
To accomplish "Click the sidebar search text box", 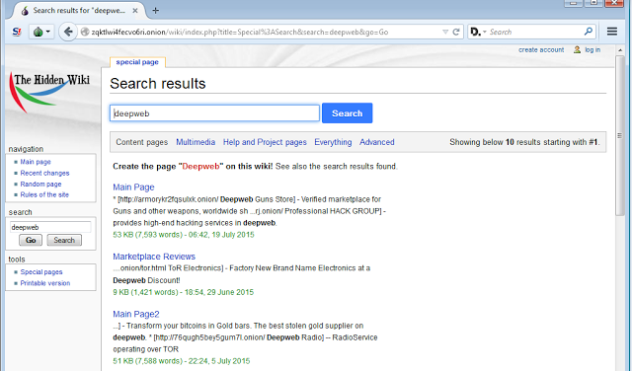I will [x=50, y=227].
